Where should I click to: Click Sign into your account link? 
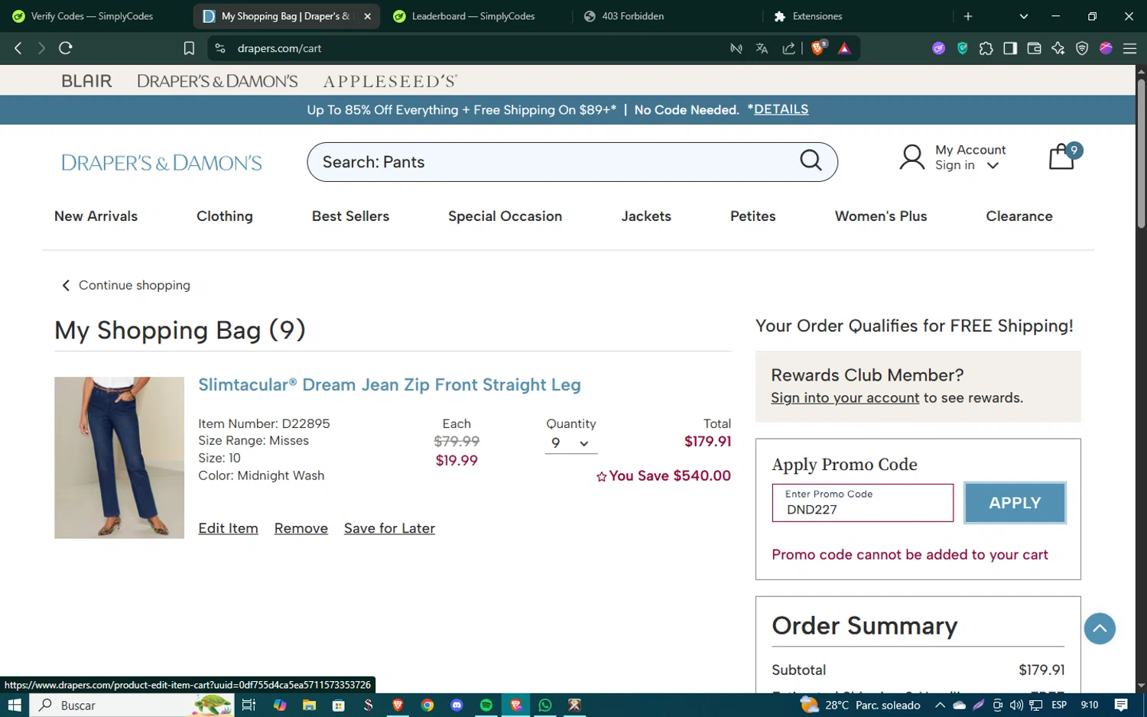pos(845,397)
